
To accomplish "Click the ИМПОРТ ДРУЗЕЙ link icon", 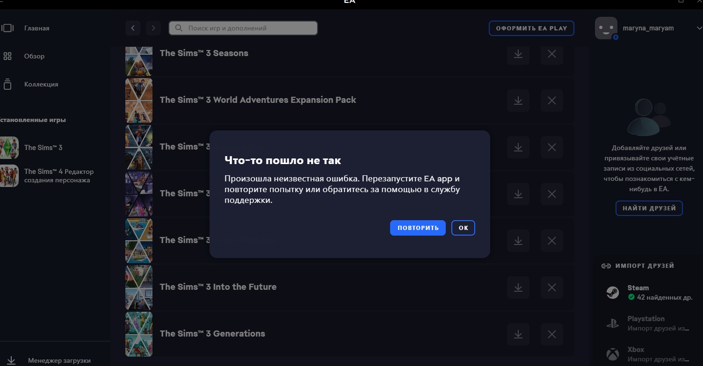I will tap(606, 266).
